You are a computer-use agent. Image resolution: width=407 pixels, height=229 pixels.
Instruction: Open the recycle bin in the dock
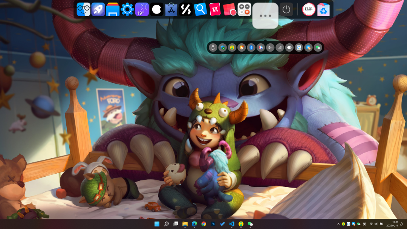click(323, 9)
